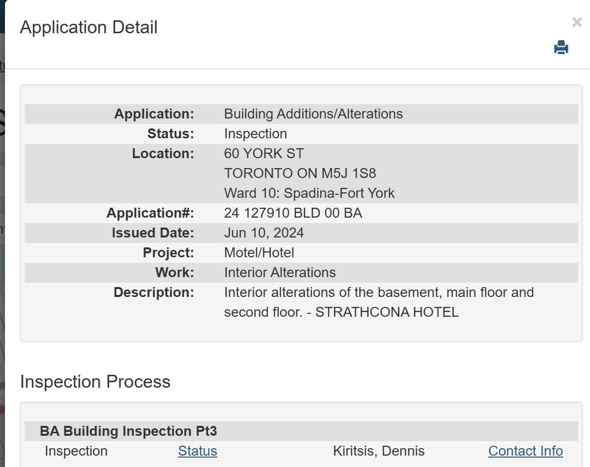
Task: Click inspector name Kiritsis, Dennis
Action: [x=379, y=451]
